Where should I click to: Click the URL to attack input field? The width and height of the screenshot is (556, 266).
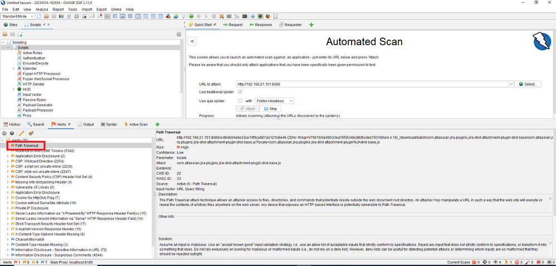click(x=372, y=84)
